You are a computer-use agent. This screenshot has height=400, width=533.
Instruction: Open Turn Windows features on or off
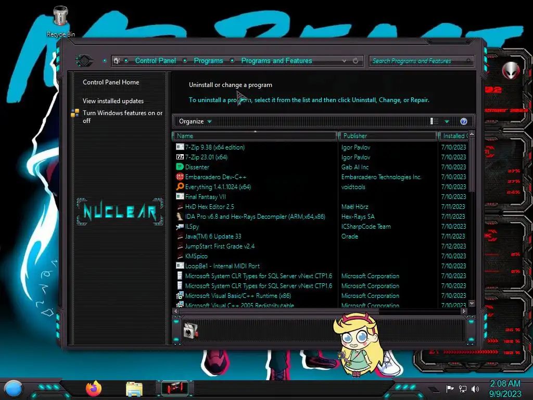[x=122, y=117]
